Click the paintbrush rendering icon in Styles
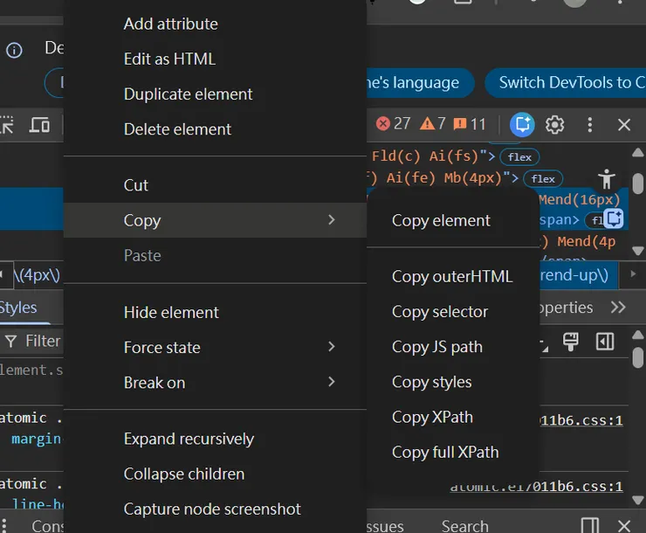 click(571, 341)
